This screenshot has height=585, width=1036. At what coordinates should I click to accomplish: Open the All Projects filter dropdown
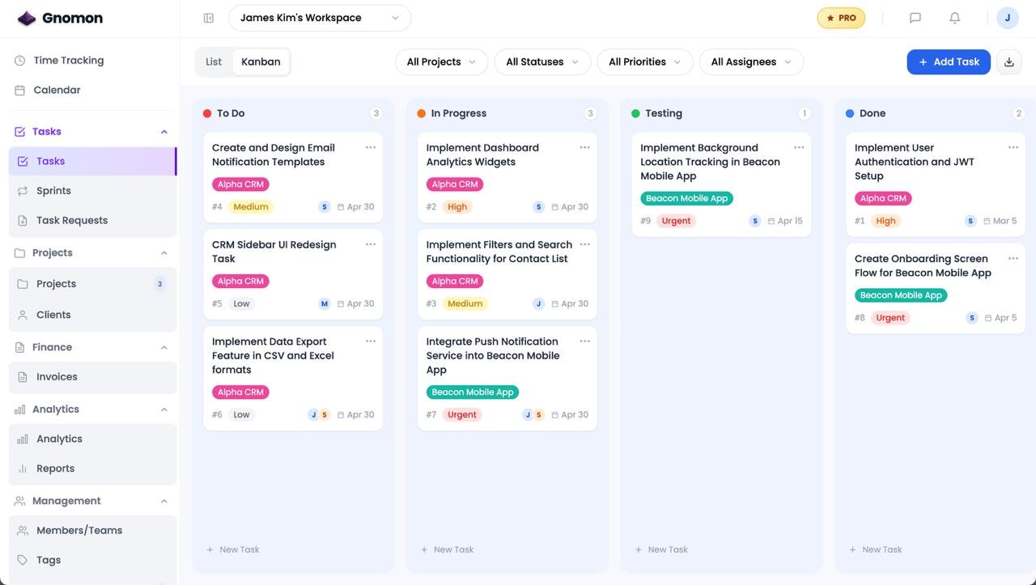(441, 62)
